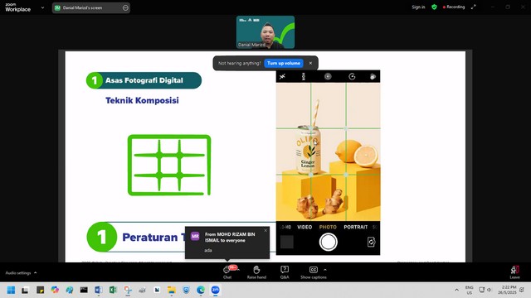Open the Chat panel
This screenshot has width=531, height=298.
(227, 272)
